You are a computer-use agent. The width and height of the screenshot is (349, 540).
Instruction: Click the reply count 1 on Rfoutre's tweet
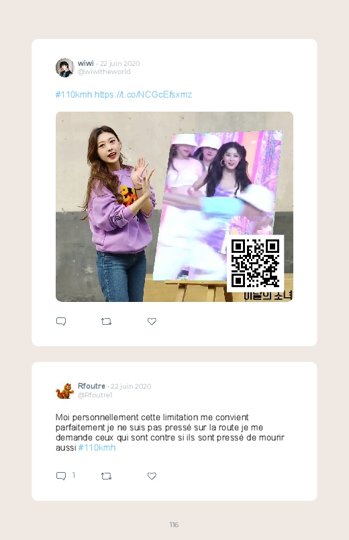[x=74, y=475]
